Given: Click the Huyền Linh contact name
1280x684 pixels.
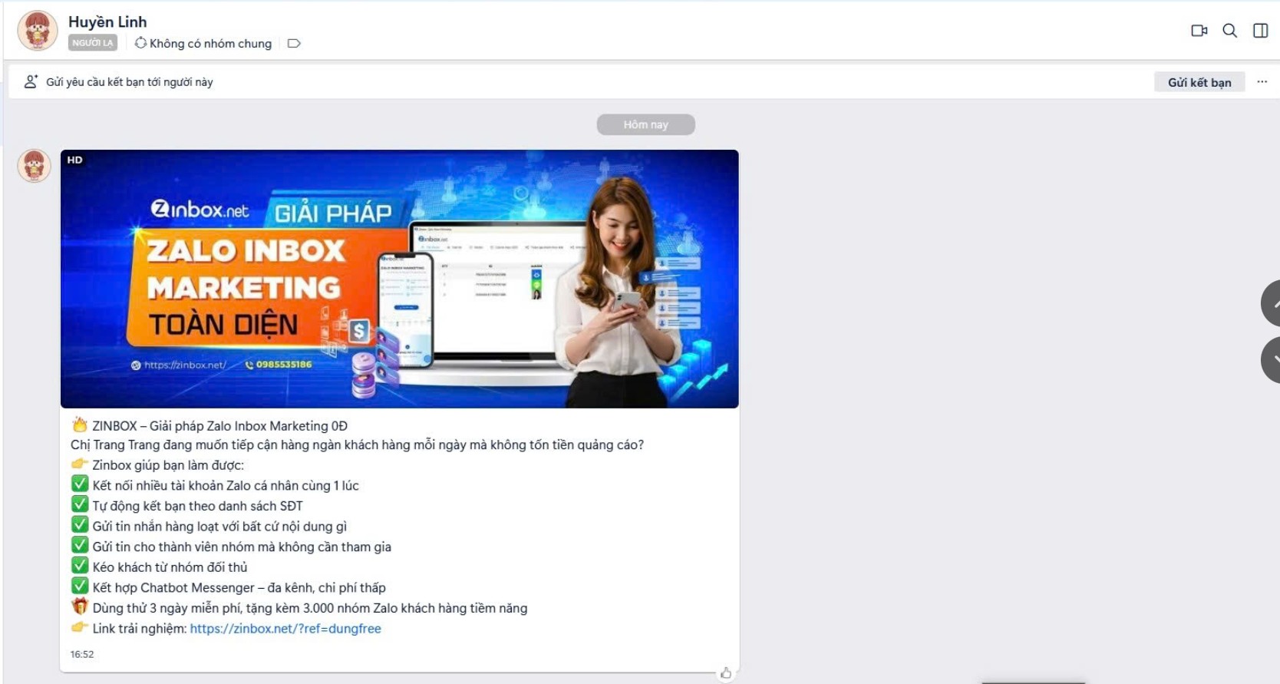Looking at the screenshot, I should 107,21.
